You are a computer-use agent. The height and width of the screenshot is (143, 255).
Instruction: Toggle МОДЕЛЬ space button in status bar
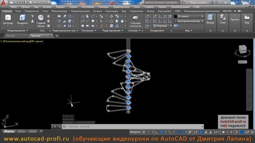tap(135, 132)
